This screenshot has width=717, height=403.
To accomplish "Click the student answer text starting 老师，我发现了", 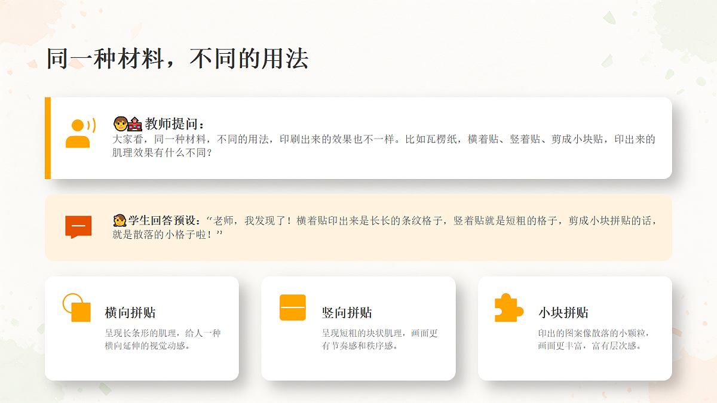I will (385, 227).
